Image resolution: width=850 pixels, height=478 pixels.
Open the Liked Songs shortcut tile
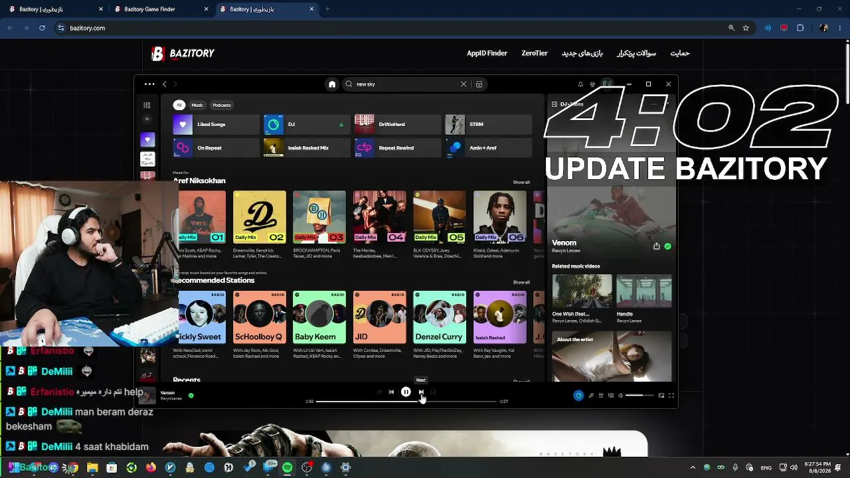point(216,124)
